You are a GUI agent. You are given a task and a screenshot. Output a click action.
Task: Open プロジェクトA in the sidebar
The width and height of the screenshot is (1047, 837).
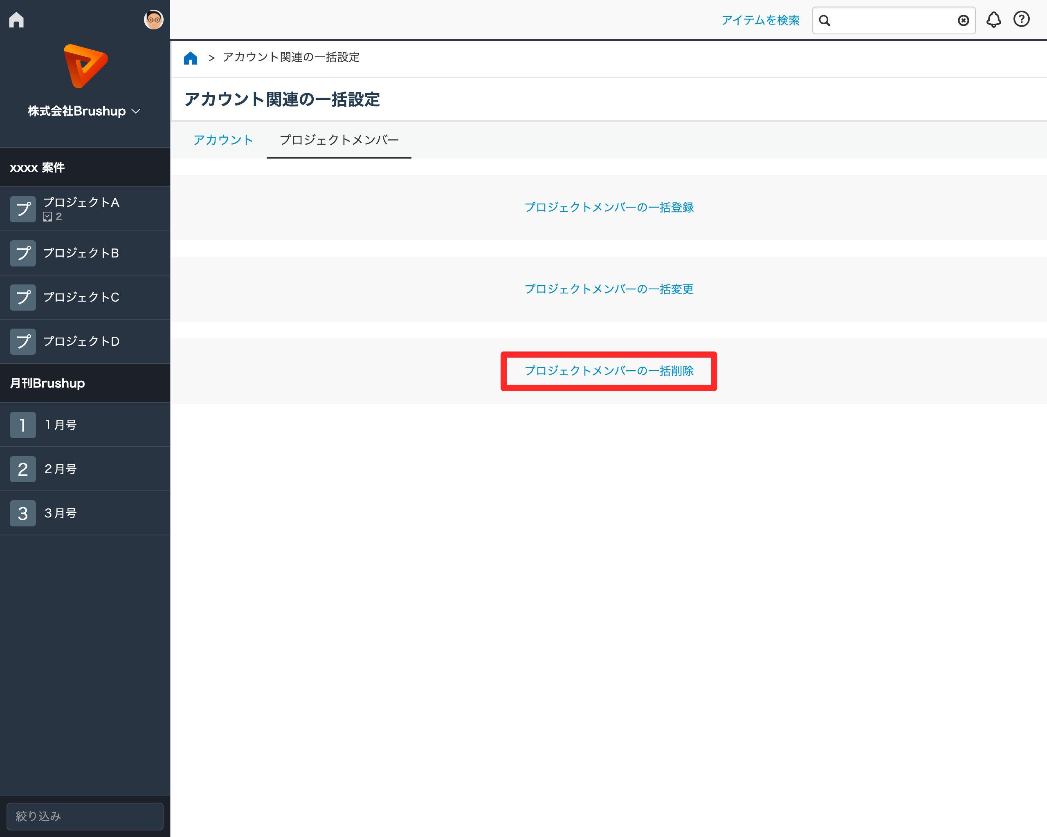[x=85, y=209]
